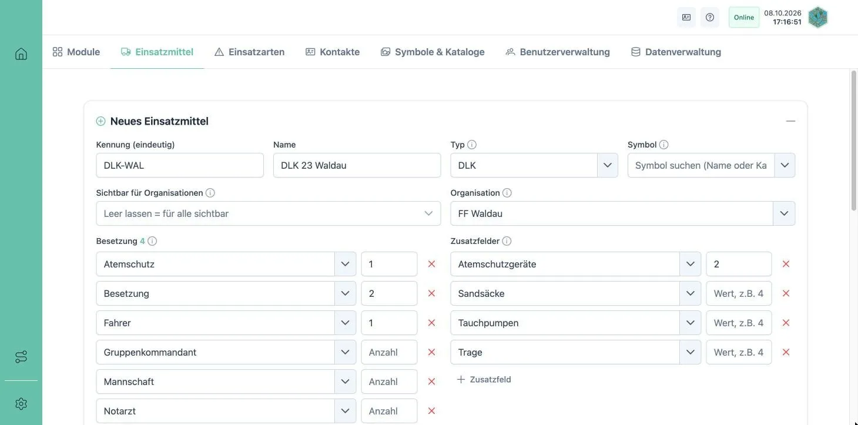The image size is (858, 425).
Task: Switch to the Einsatzarten tab
Action: 250,52
